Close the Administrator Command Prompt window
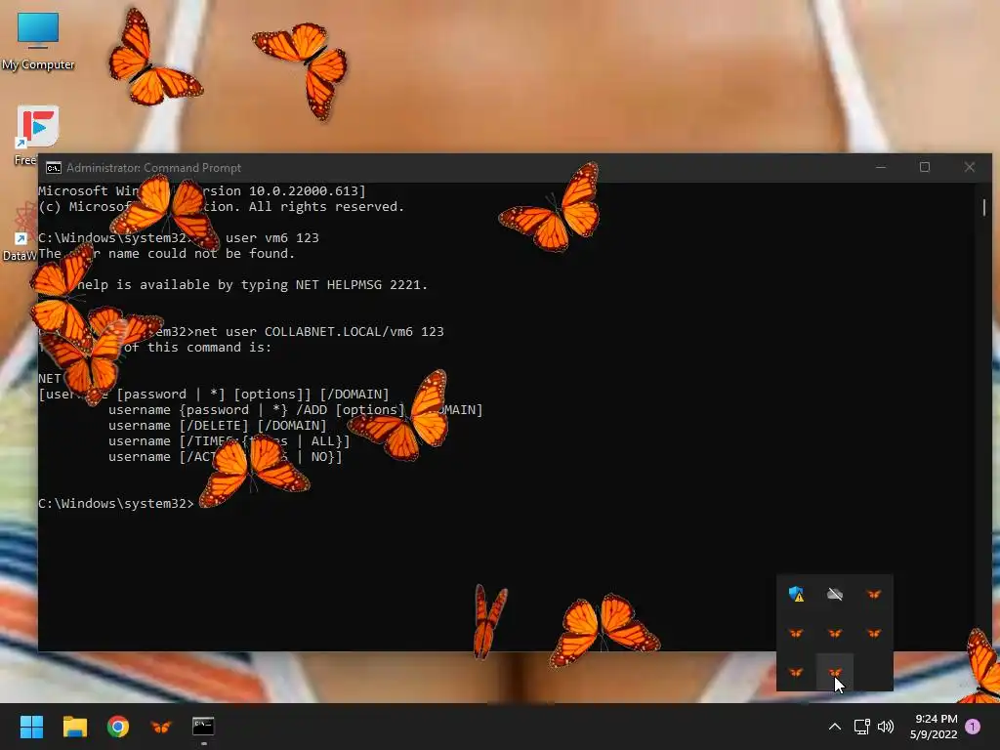Screen dimensions: 1000x750 970,167
